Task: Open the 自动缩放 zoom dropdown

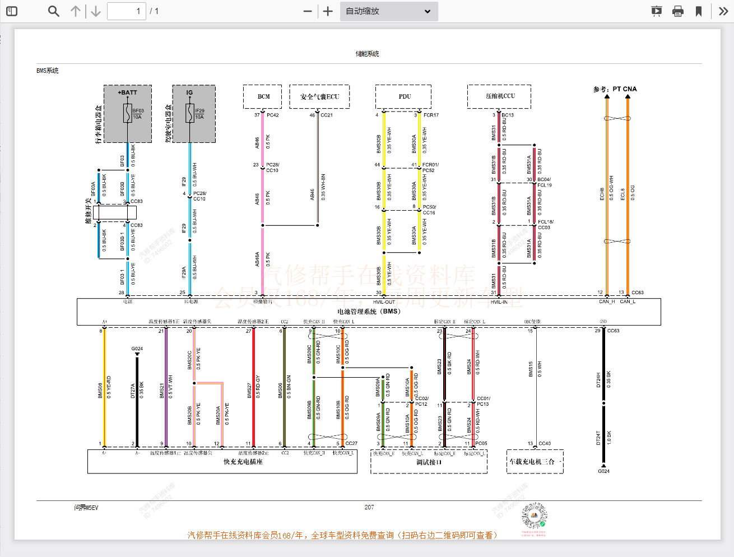Action: pyautogui.click(x=388, y=11)
